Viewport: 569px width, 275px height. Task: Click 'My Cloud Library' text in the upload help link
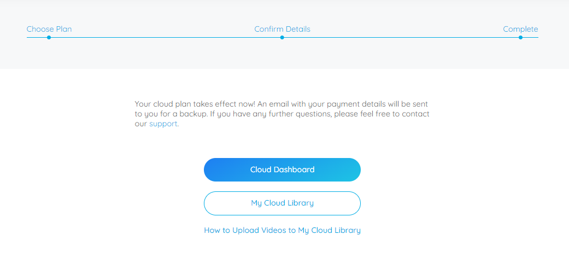tap(329, 230)
